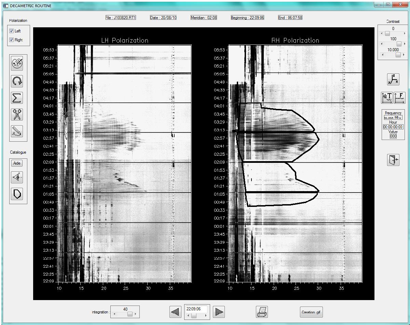410x325 pixels.
Task: Uncheck the Left polarization checkbox
Action: 12,31
